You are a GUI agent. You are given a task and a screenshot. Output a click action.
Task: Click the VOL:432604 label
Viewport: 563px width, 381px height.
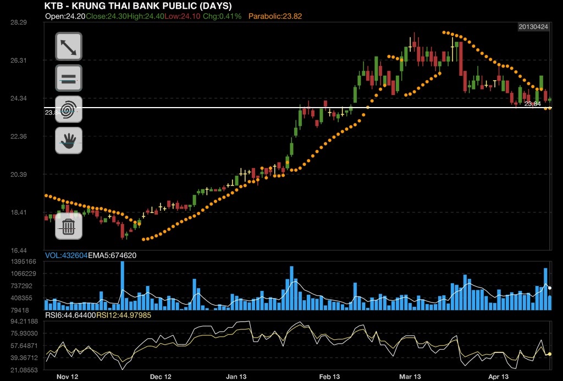point(66,255)
